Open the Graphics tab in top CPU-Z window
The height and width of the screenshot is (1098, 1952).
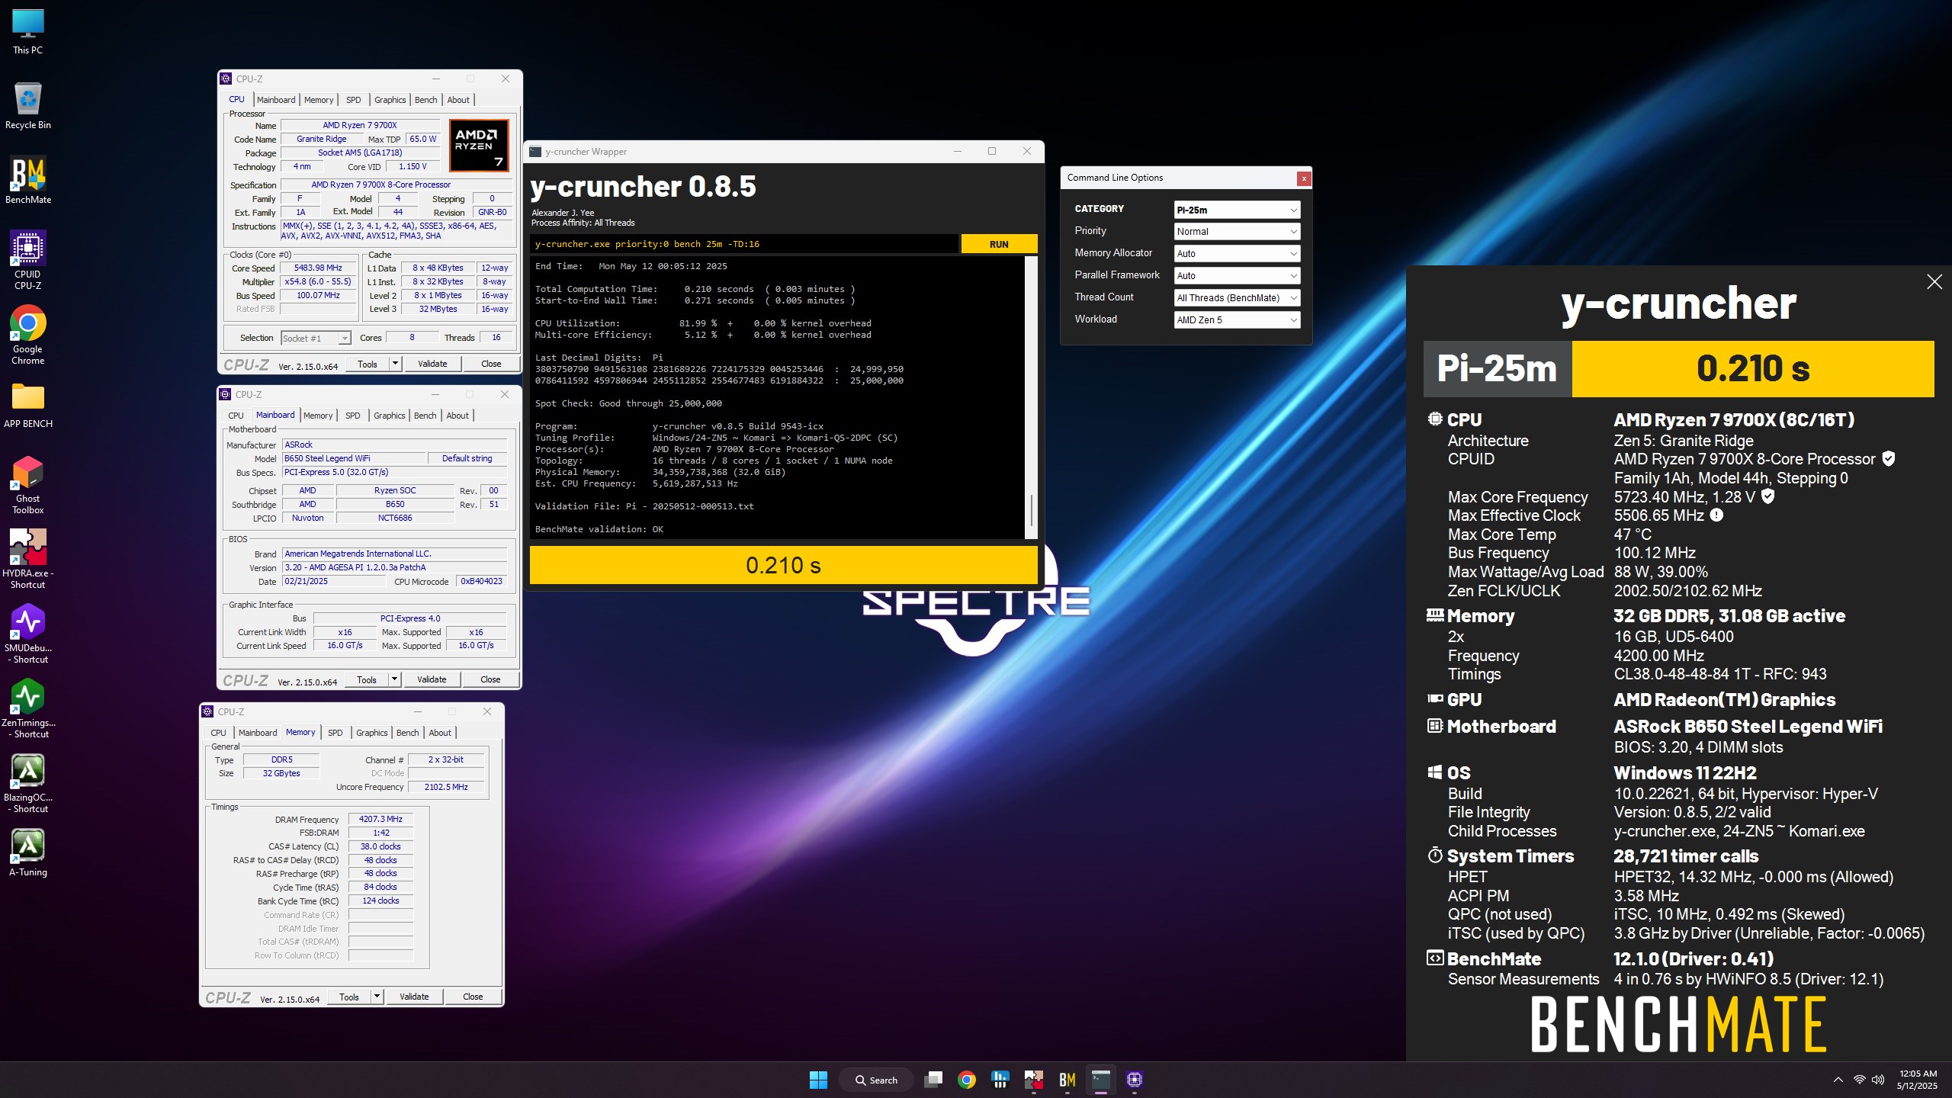click(390, 100)
